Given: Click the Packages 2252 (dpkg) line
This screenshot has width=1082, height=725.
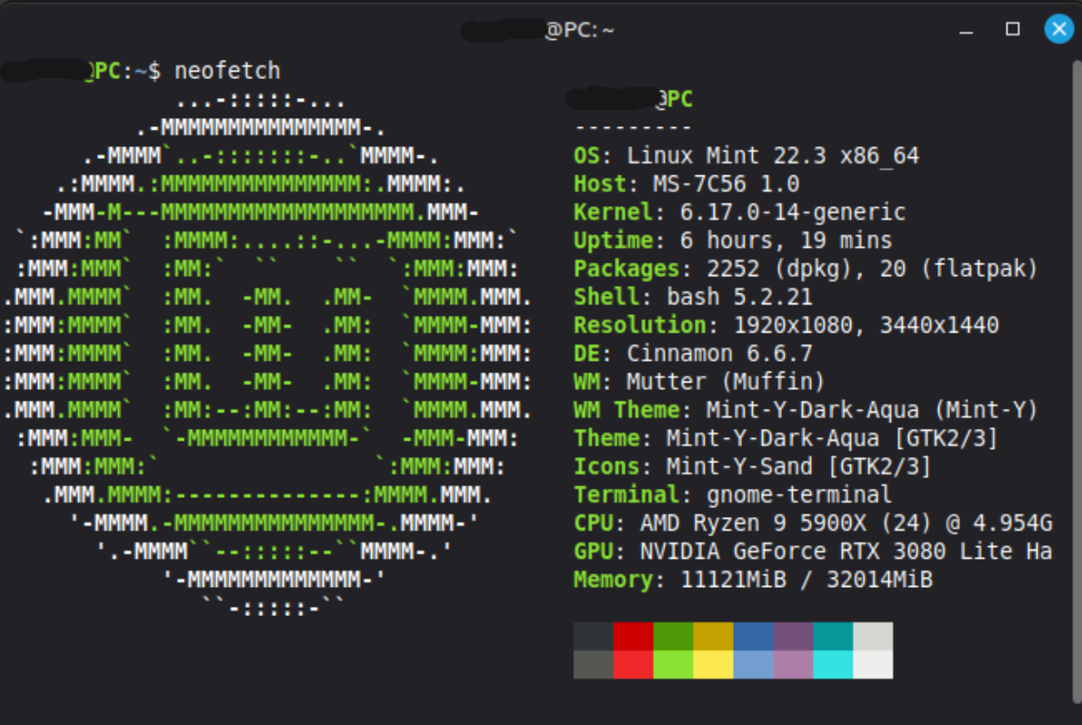Looking at the screenshot, I should (x=806, y=269).
